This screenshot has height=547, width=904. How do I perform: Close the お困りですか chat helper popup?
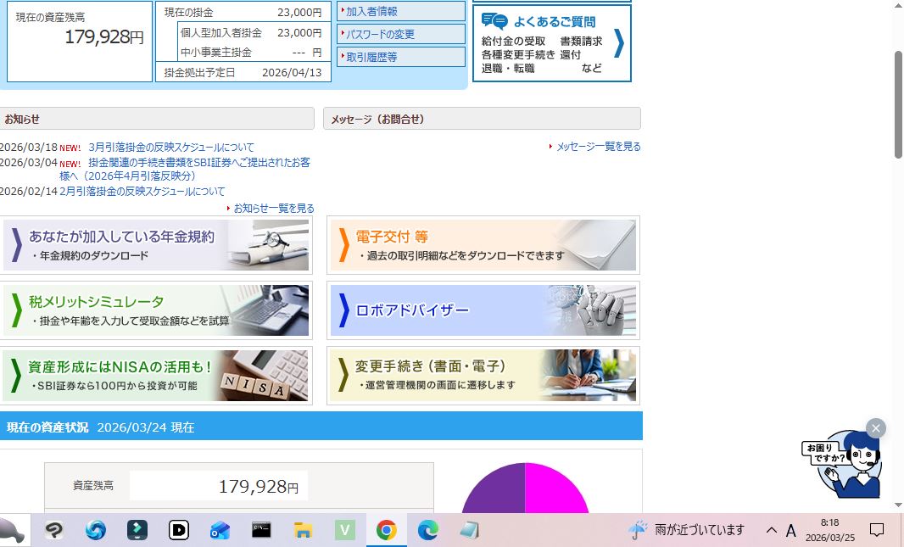(x=876, y=428)
